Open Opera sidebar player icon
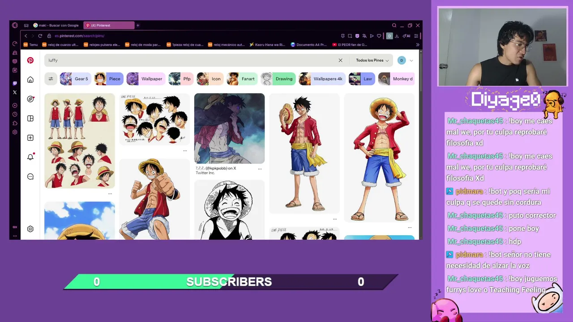Viewport: 573px width, 322px height. pos(15,106)
